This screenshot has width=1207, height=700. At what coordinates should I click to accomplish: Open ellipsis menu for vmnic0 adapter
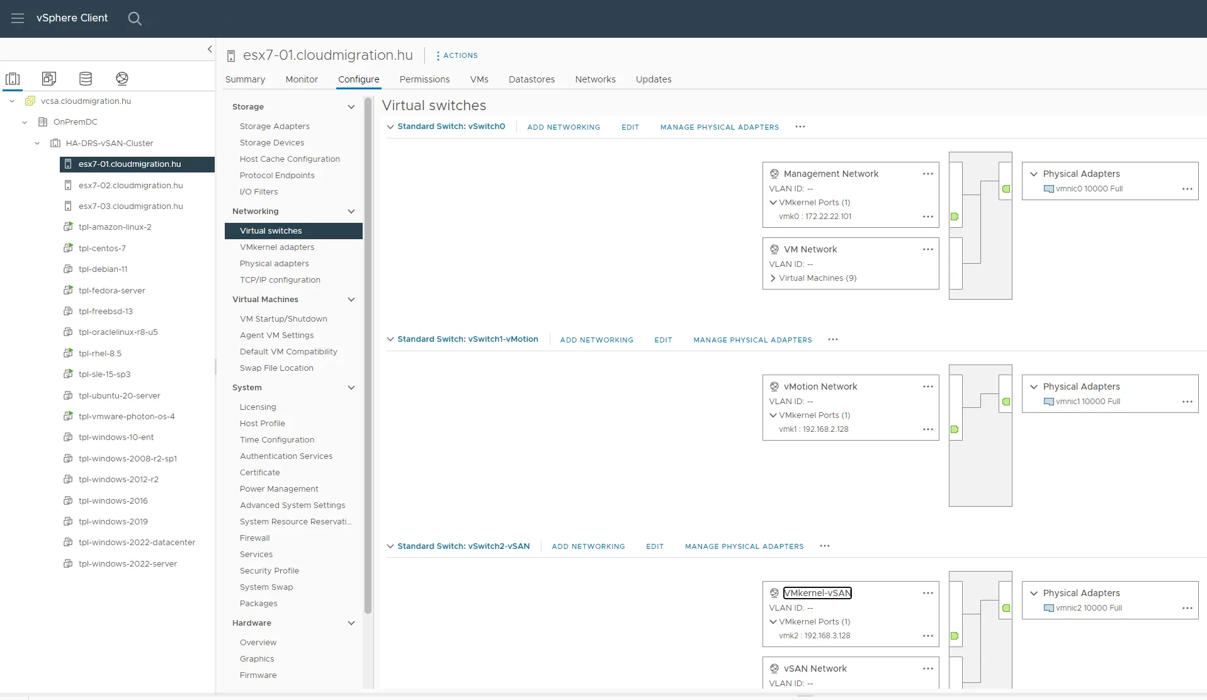[1187, 189]
